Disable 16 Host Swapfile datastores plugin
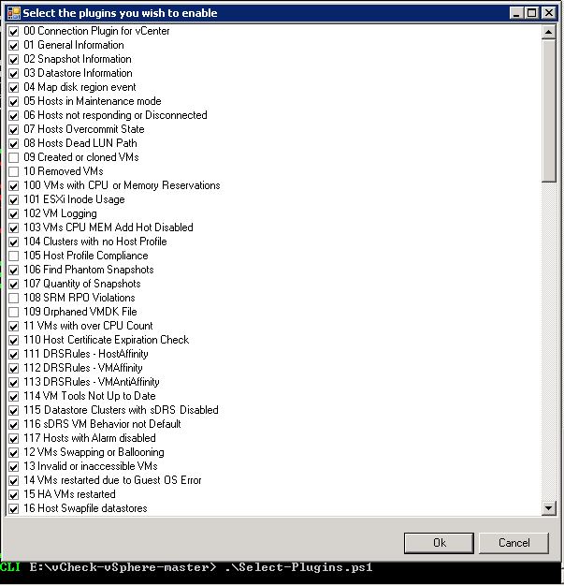The image size is (564, 586). [x=13, y=508]
